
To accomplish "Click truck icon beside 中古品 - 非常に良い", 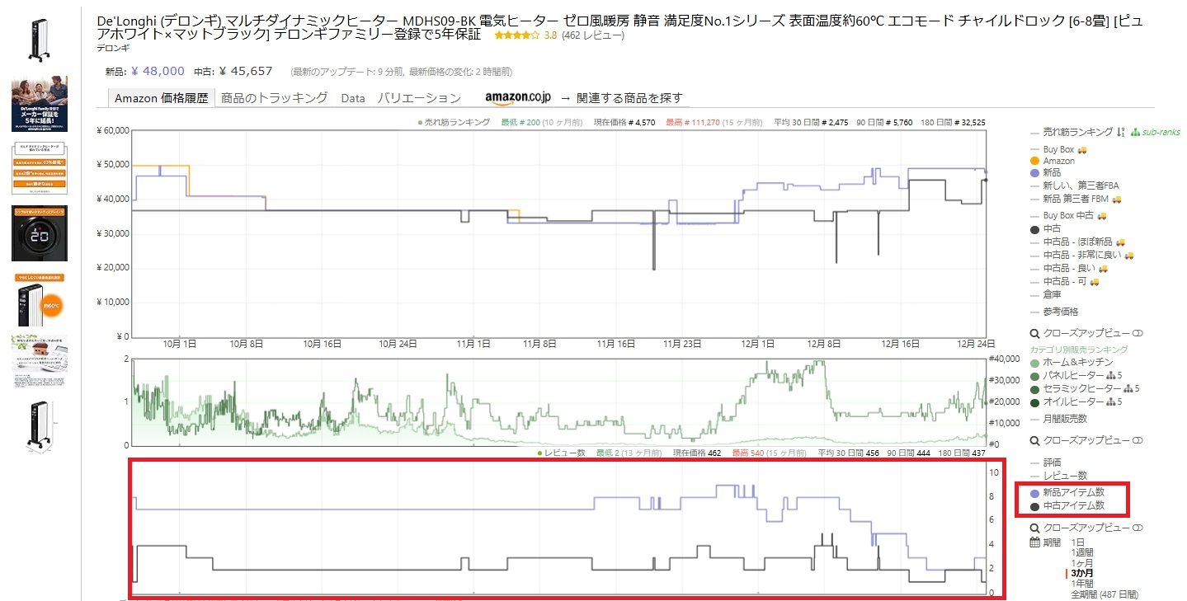I will pos(1128,256).
